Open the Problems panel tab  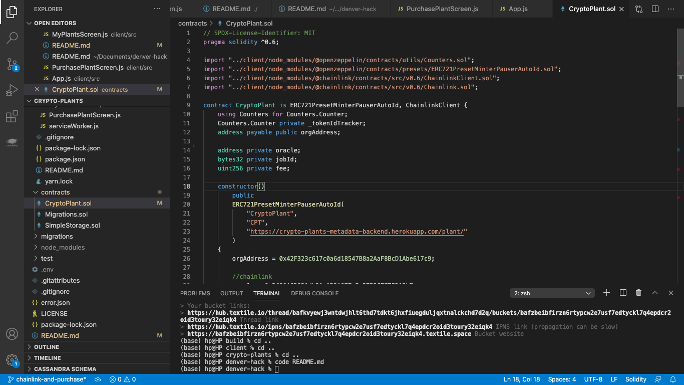click(x=195, y=293)
